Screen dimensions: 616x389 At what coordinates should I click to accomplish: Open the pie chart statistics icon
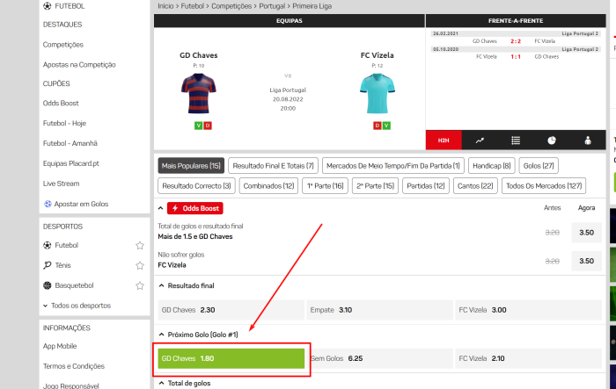click(x=552, y=140)
